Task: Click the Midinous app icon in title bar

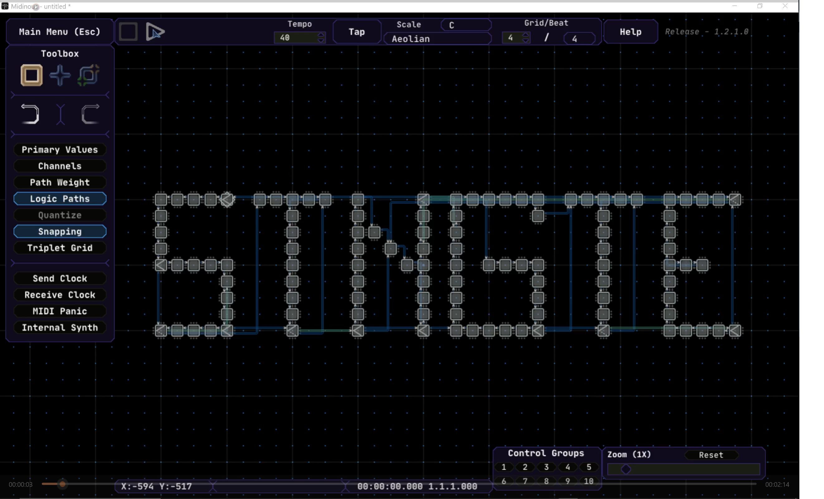Action: (5, 6)
